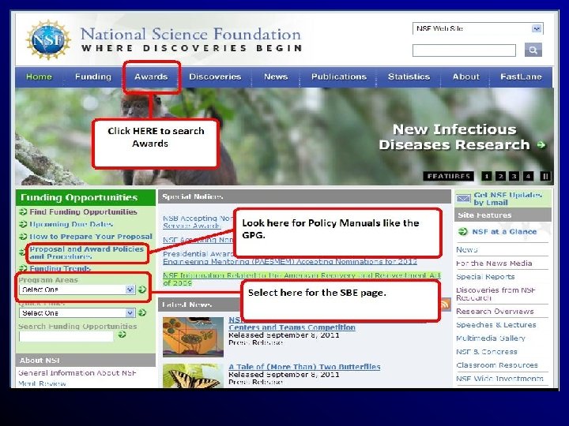Open For the News Media link

494,263
